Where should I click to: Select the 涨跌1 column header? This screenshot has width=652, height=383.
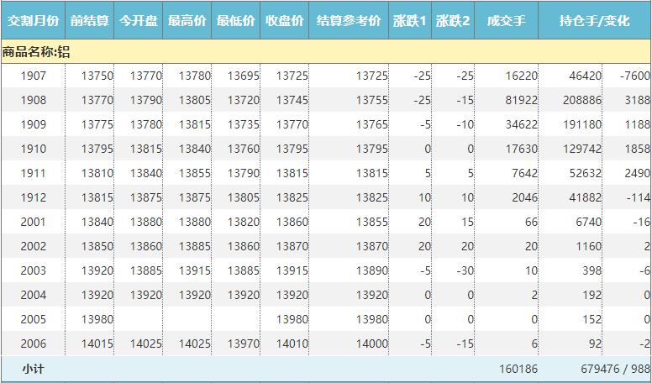[x=409, y=20]
